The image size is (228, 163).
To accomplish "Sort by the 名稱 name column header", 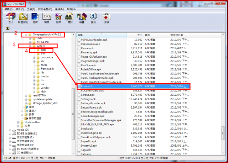I will pyautogui.click(x=102, y=35).
